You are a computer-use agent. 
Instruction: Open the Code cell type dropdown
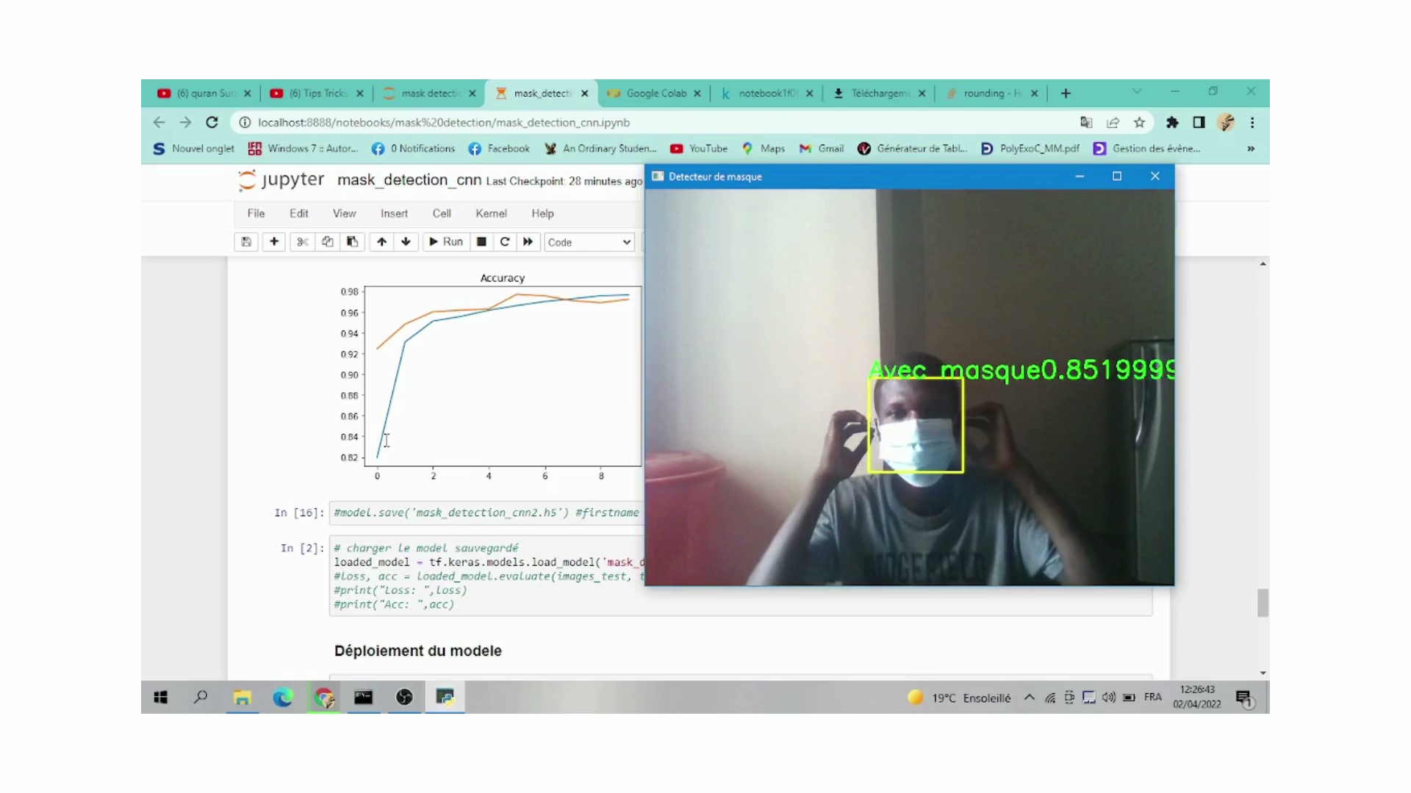(x=589, y=242)
